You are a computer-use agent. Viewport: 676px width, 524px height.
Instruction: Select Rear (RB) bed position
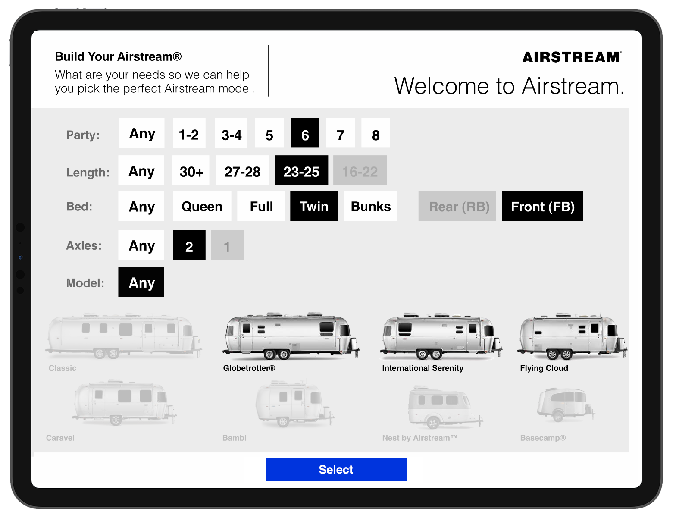click(457, 206)
